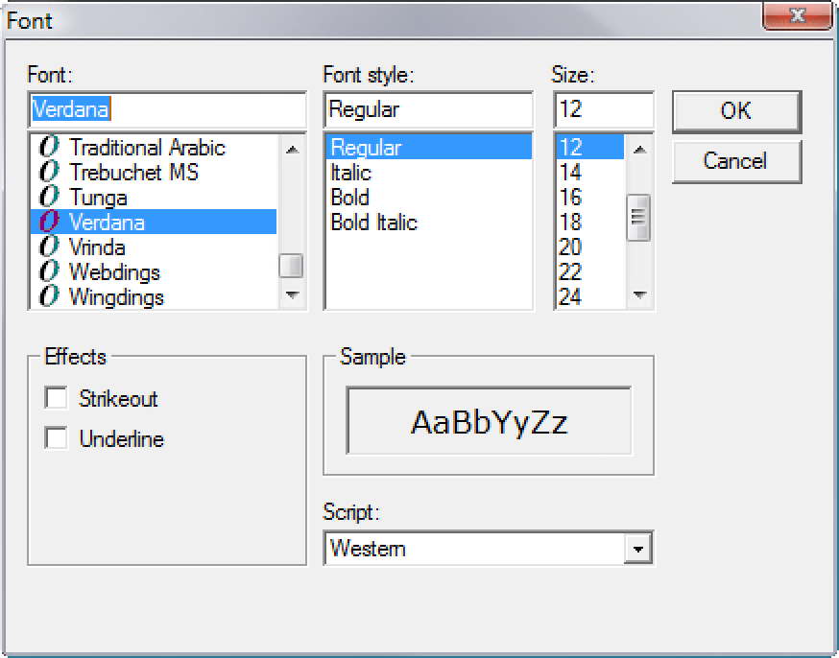This screenshot has width=839, height=658.
Task: Close the Font dialog window
Action: (x=796, y=17)
